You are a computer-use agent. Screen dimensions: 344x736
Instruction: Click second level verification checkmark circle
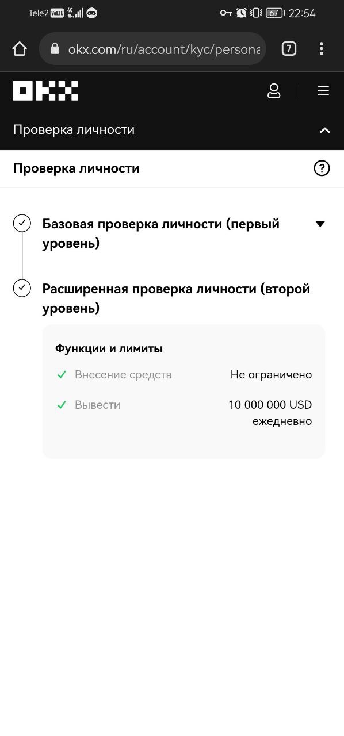pos(22,288)
